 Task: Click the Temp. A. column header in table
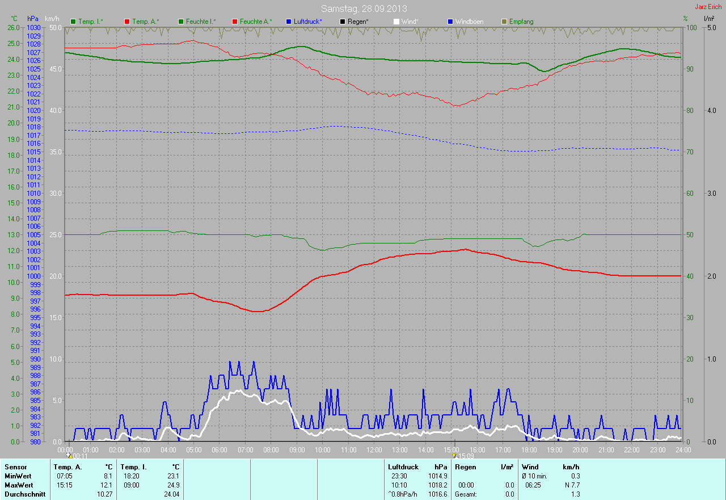click(x=68, y=467)
